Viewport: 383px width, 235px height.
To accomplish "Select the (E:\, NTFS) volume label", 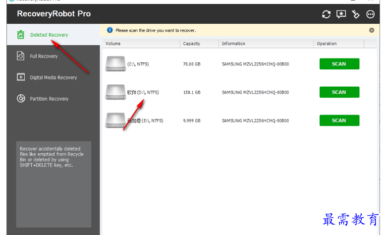I will click(145, 120).
